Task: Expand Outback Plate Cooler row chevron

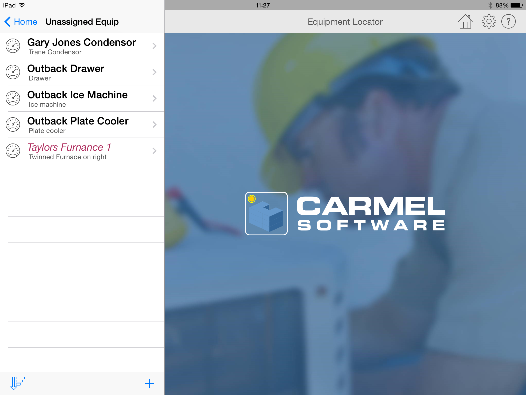Action: click(x=154, y=125)
